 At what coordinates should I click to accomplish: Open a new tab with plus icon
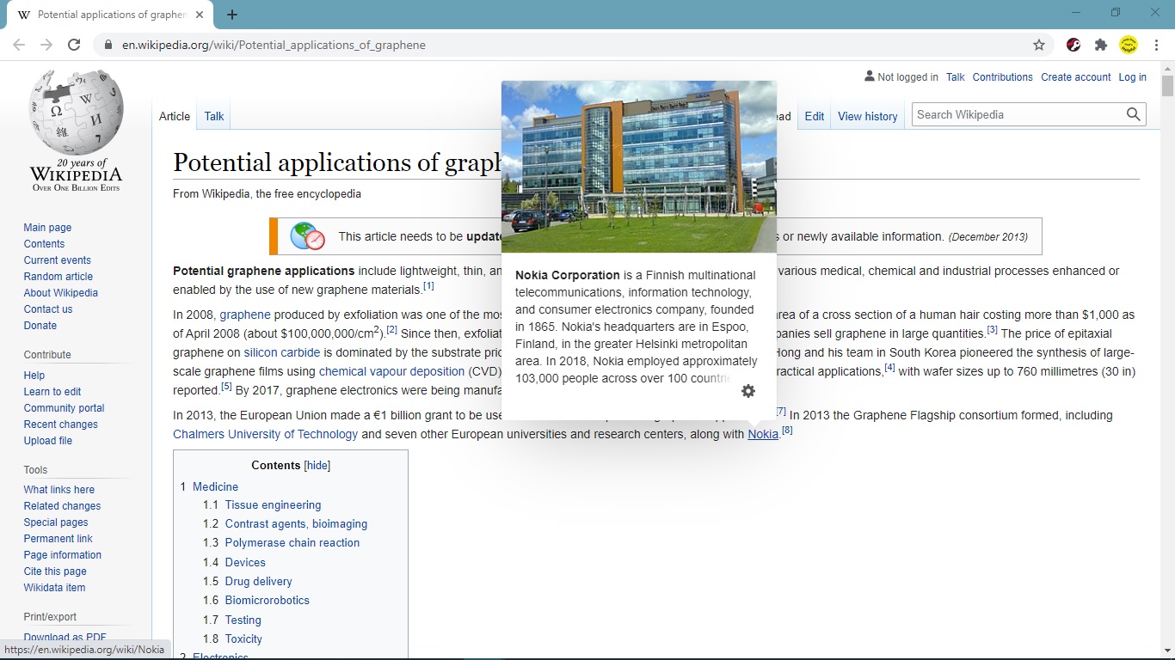tap(231, 15)
